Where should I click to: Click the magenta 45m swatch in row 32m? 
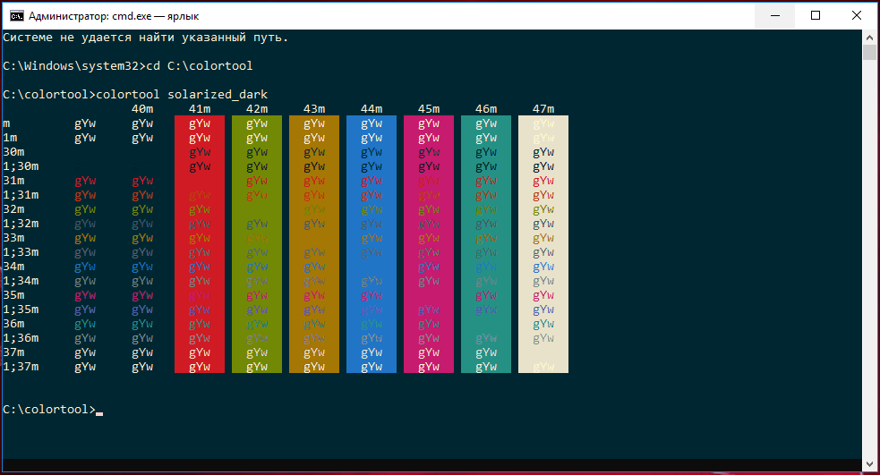pos(428,209)
